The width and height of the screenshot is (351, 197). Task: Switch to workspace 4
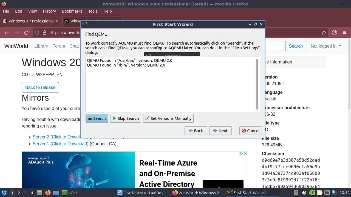[x=32, y=193]
